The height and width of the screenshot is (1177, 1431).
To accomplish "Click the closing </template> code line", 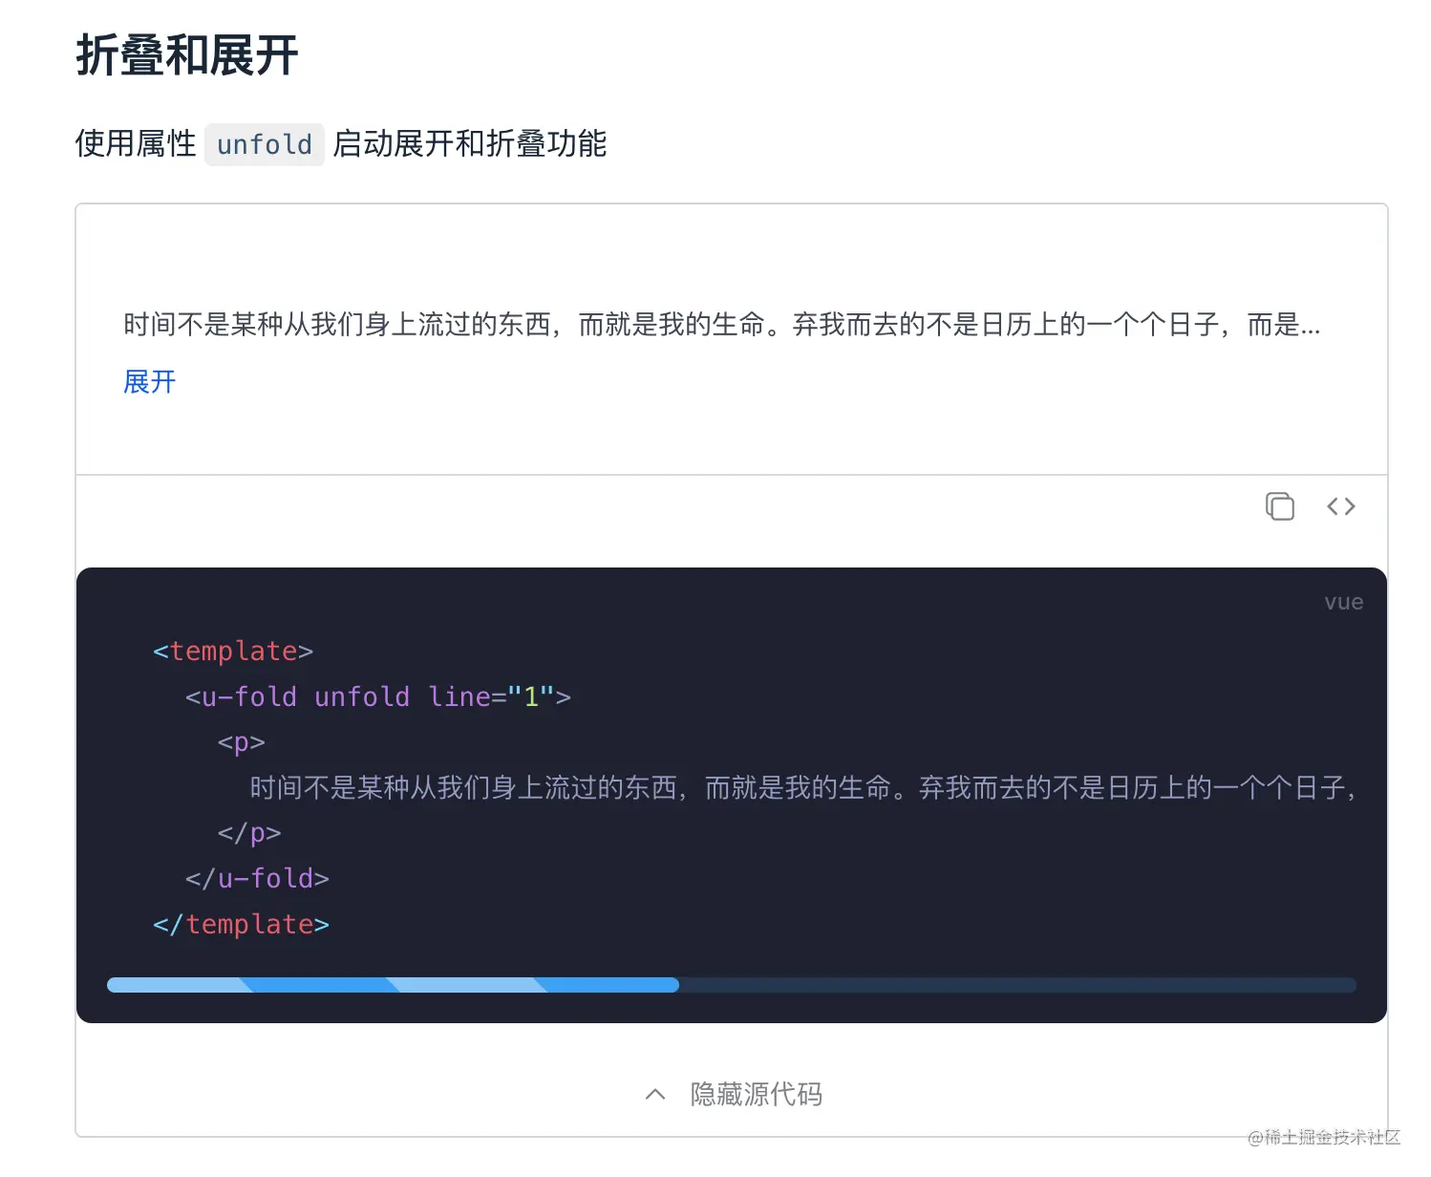I will [241, 924].
